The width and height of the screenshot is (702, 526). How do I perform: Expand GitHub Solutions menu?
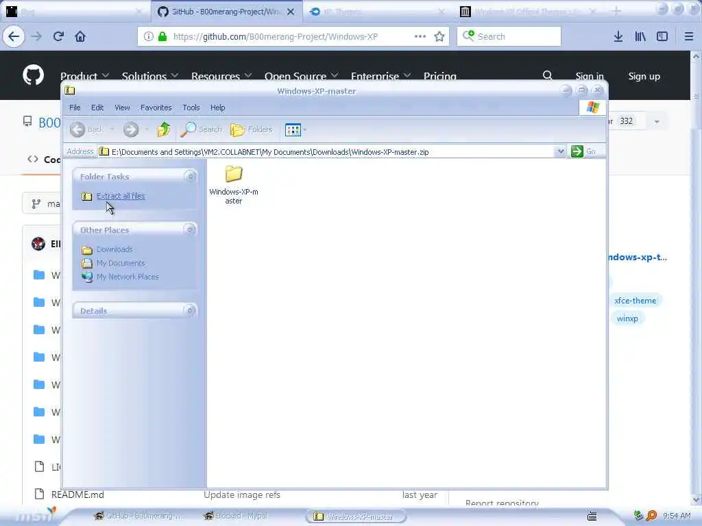(x=150, y=77)
